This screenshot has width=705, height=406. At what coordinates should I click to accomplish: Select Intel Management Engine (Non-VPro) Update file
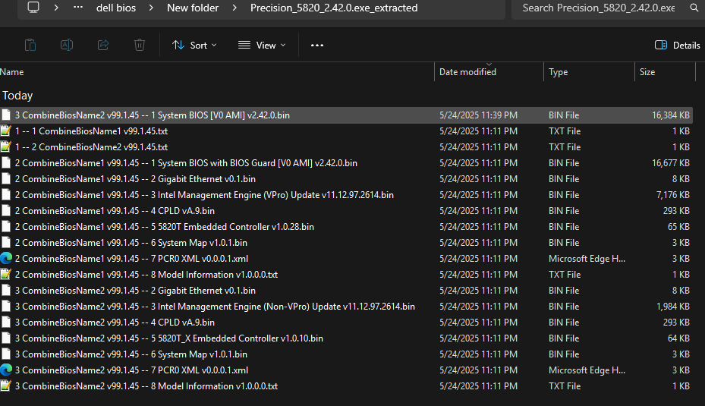(346, 306)
